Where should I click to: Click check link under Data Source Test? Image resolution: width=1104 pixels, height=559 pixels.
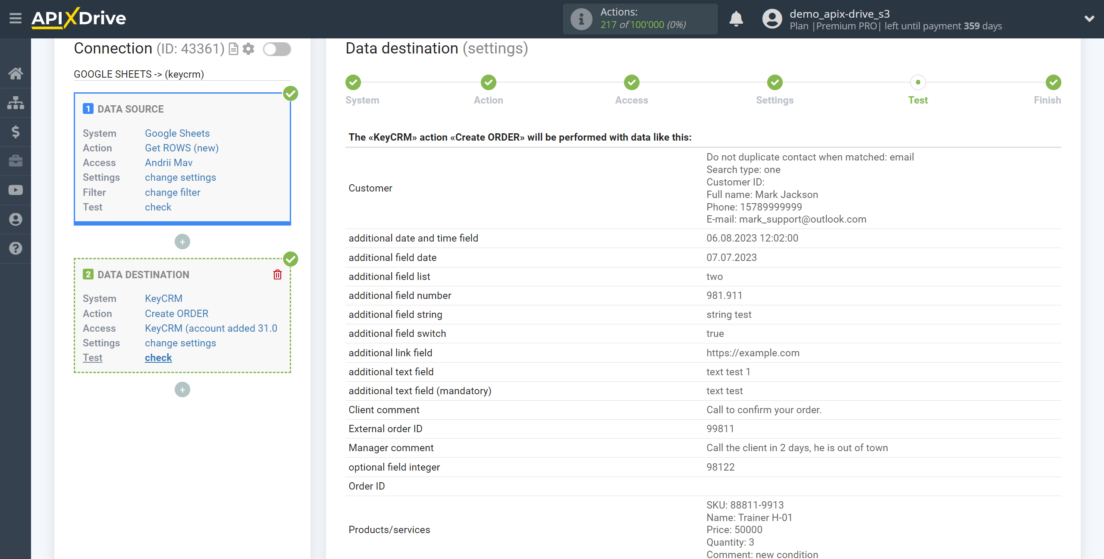[157, 207]
